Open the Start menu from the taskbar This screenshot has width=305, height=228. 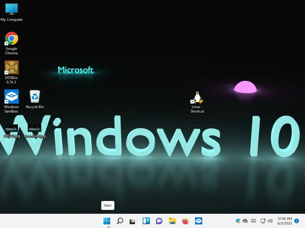(x=107, y=221)
